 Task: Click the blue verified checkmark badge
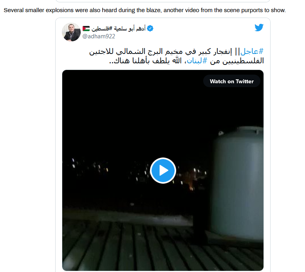(150, 29)
